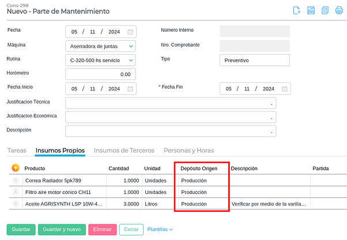
Task: Click the pink Eliminar button
Action: [103, 229]
